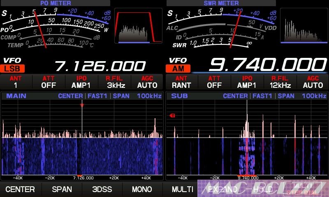Tap FAST1 sweep speed in SUB scope header
Viewport: 329px width, 197px height.
click(262, 96)
